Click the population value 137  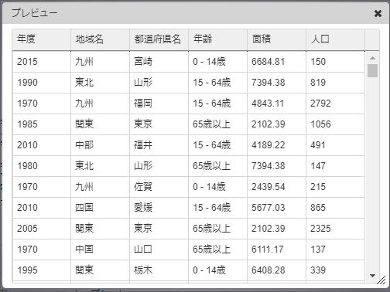335,250
